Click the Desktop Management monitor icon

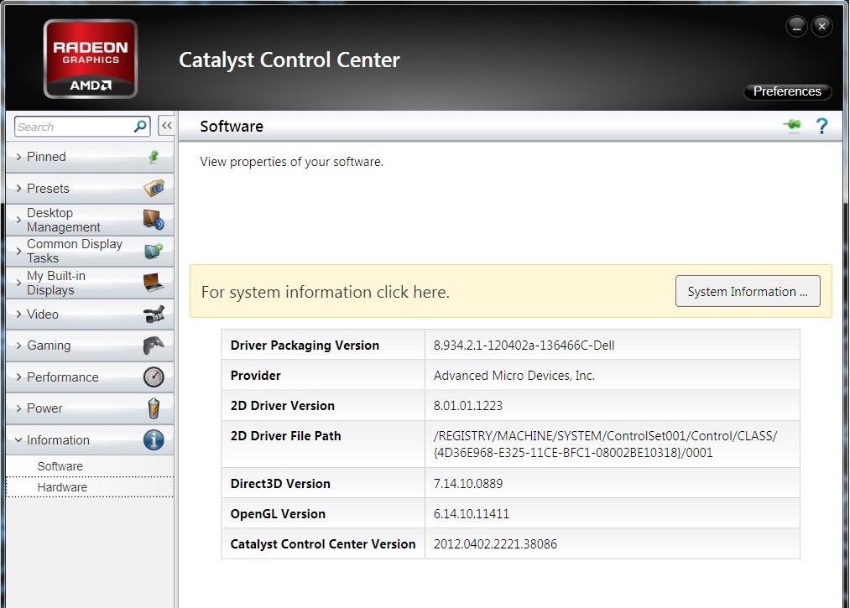(x=154, y=220)
